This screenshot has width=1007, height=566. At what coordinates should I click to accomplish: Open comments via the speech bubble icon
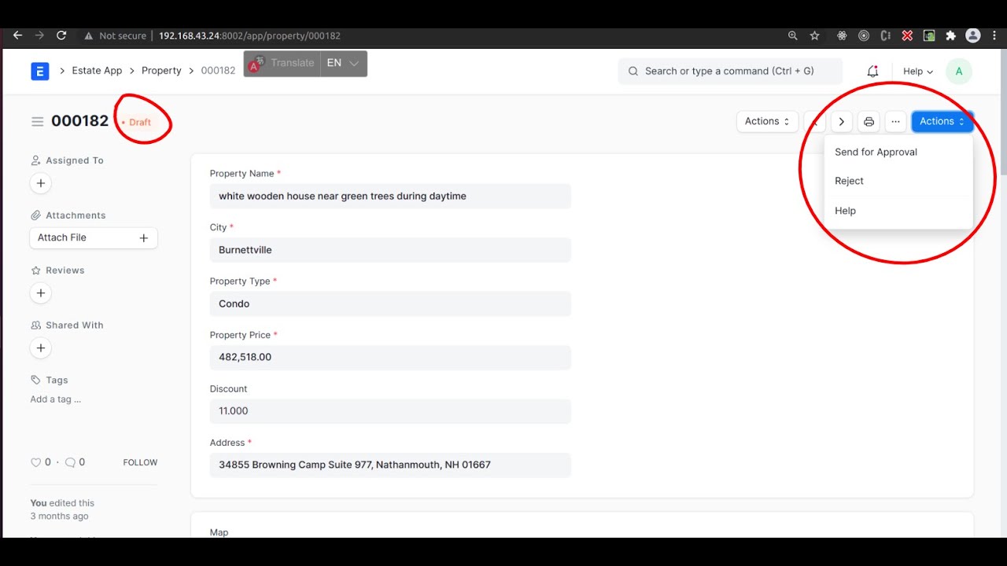pyautogui.click(x=70, y=462)
